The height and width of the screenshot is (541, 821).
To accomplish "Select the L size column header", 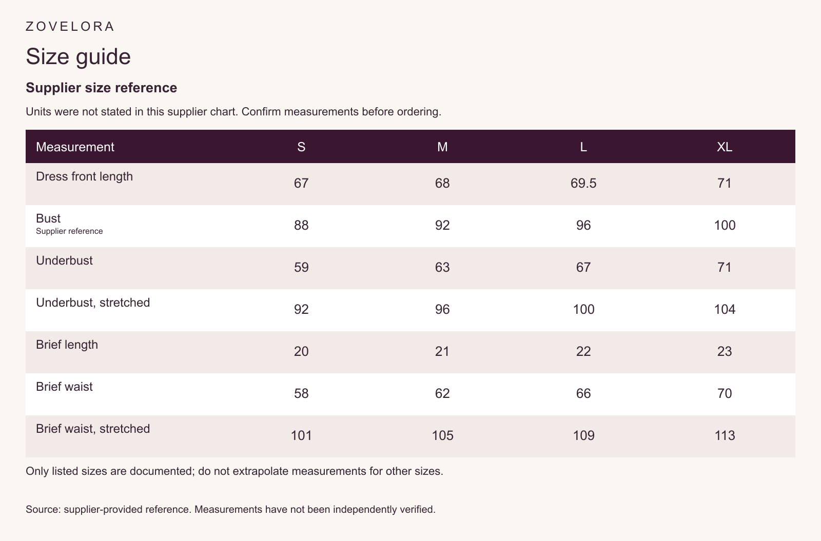I will click(x=583, y=147).
